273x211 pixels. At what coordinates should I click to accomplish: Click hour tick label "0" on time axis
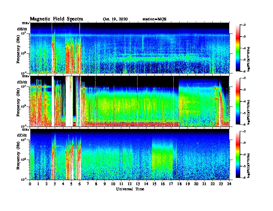pyautogui.click(x=30, y=184)
